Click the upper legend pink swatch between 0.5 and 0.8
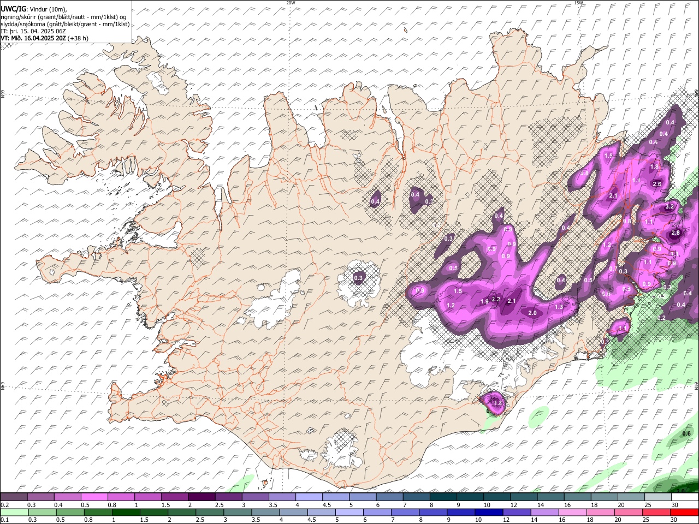 [x=94, y=497]
